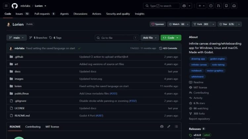248x139 pixels.
Task: Expand the Copilot header dropdown arrow
Action: (189, 6)
